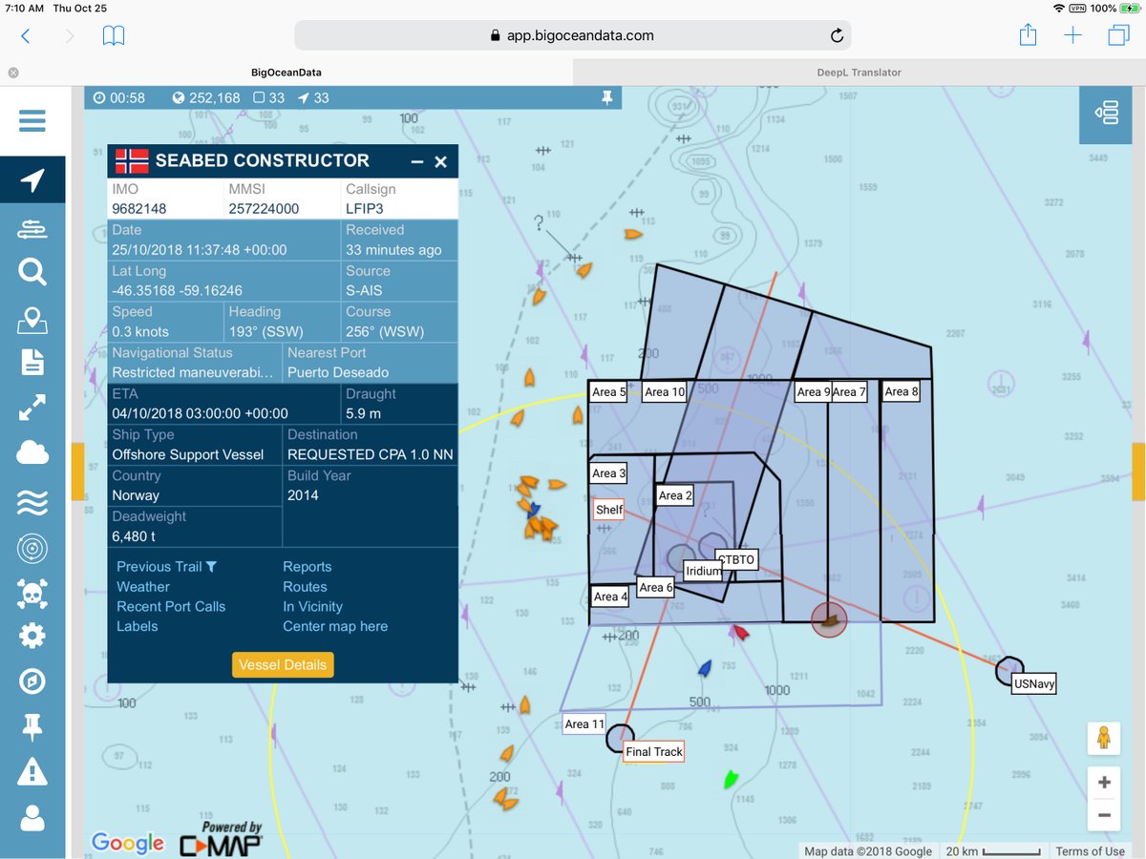Click the expand arrows sidebar icon
Image resolution: width=1146 pixels, height=859 pixels.
[32, 409]
